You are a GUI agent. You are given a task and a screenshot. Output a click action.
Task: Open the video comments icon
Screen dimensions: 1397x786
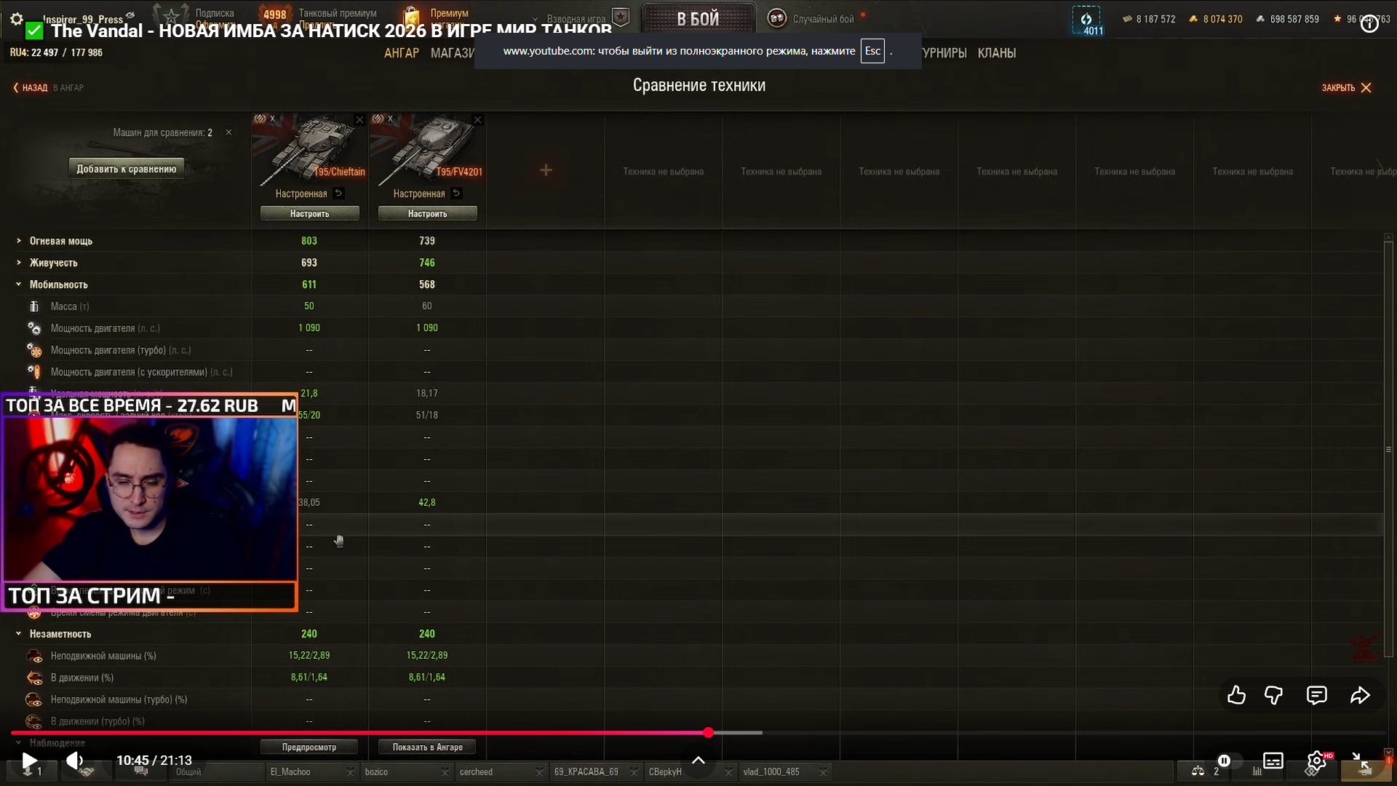coord(1316,696)
